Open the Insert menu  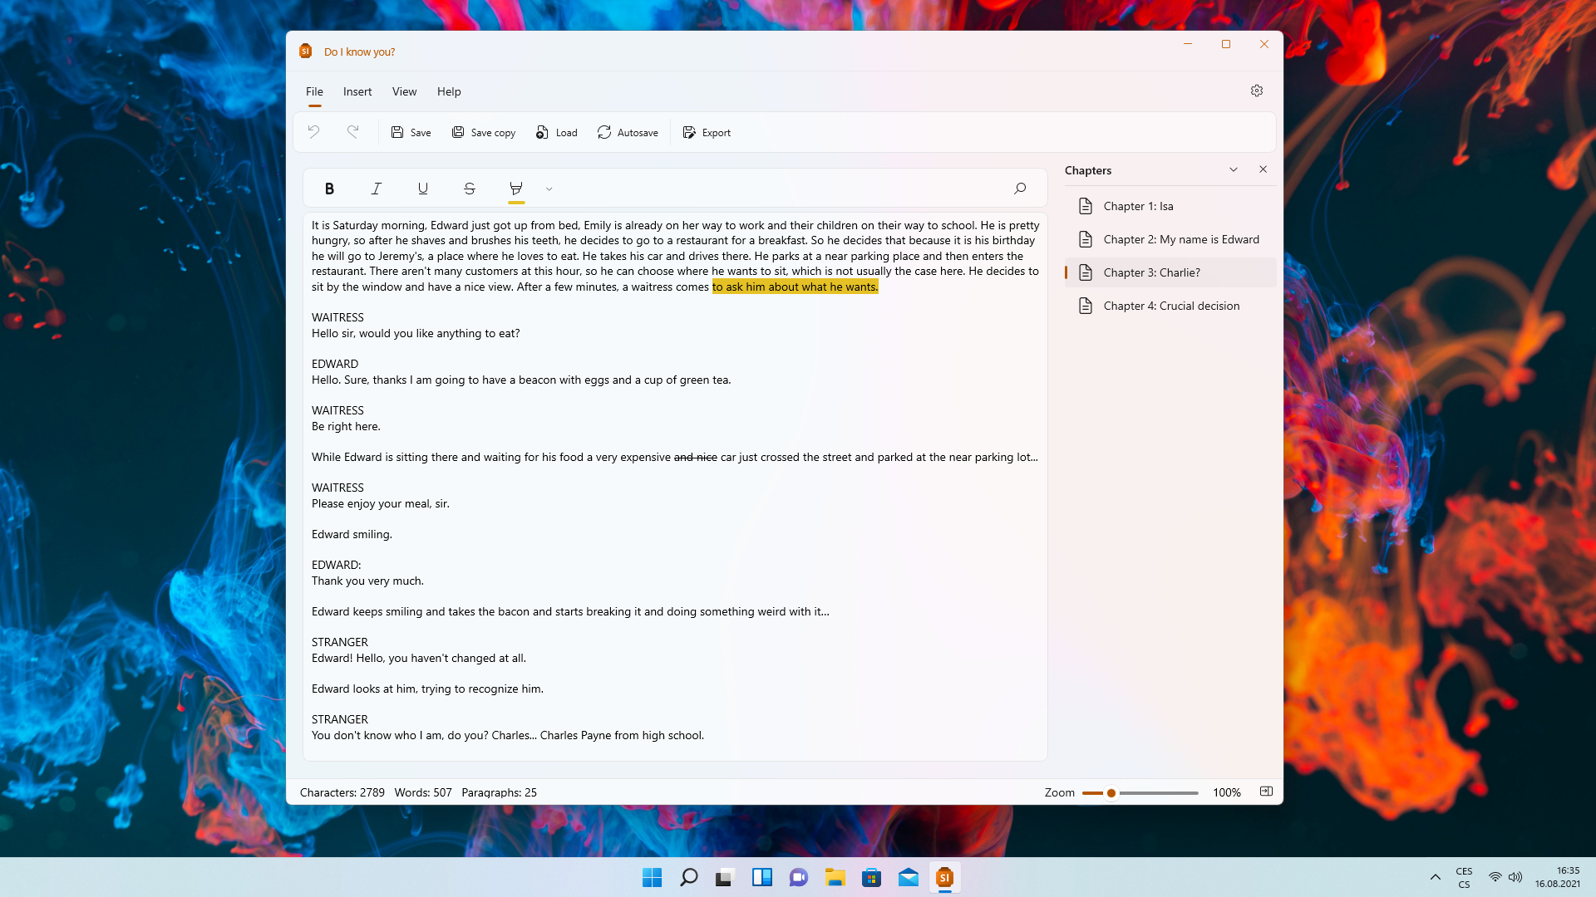pyautogui.click(x=357, y=91)
